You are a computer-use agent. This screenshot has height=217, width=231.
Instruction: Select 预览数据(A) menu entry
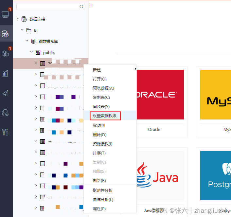pyautogui.click(x=110, y=88)
